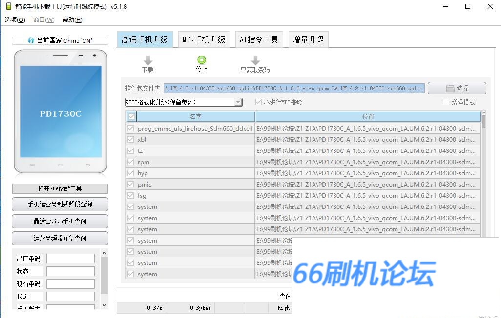Screen dimensions: 501x318
Task: Click the 只获取条码 arrow icon
Action: pyautogui.click(x=255, y=60)
